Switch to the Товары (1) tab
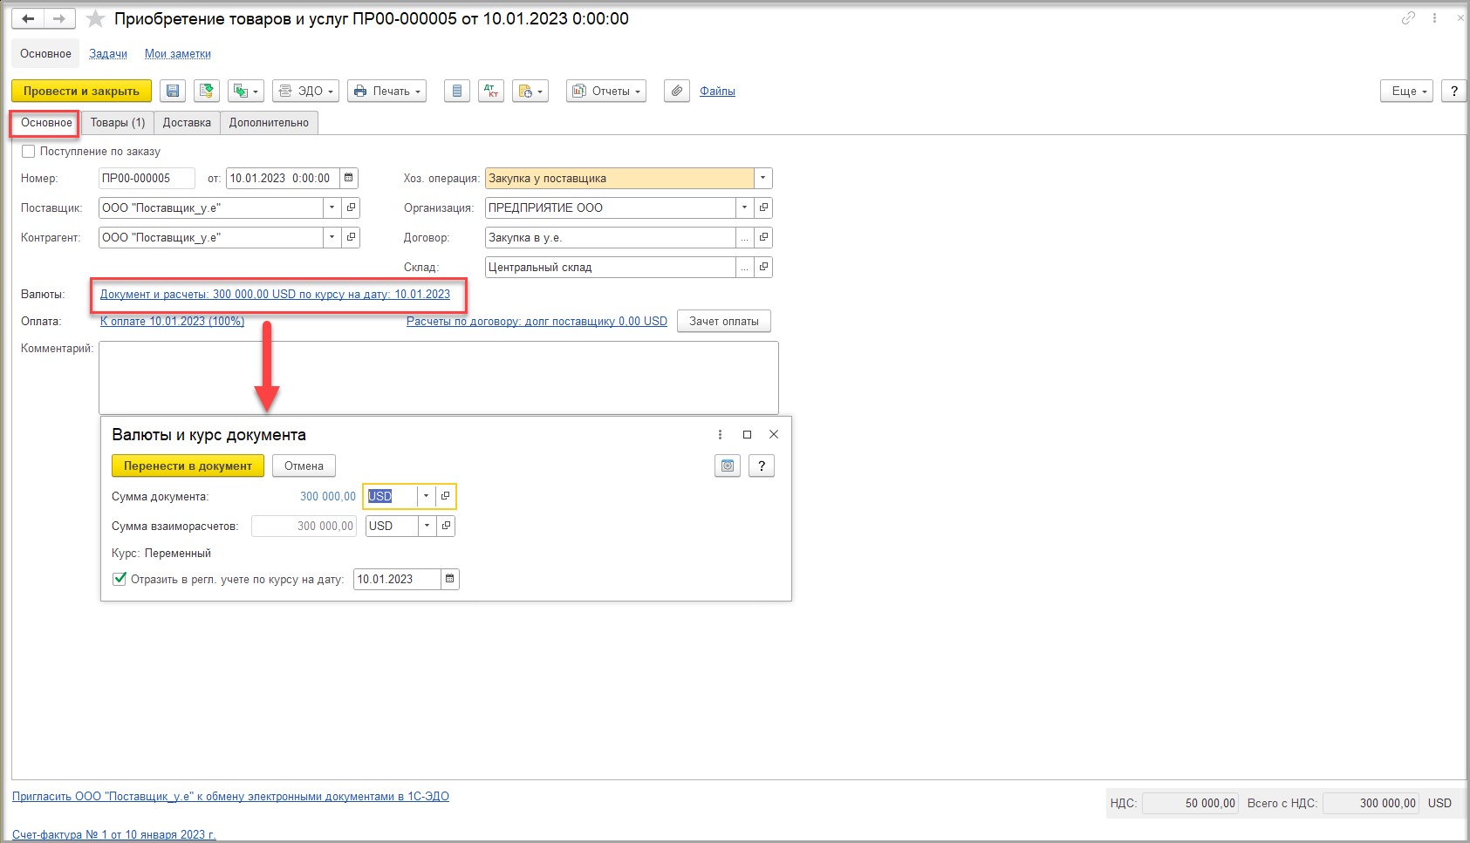This screenshot has height=843, width=1470. [118, 123]
